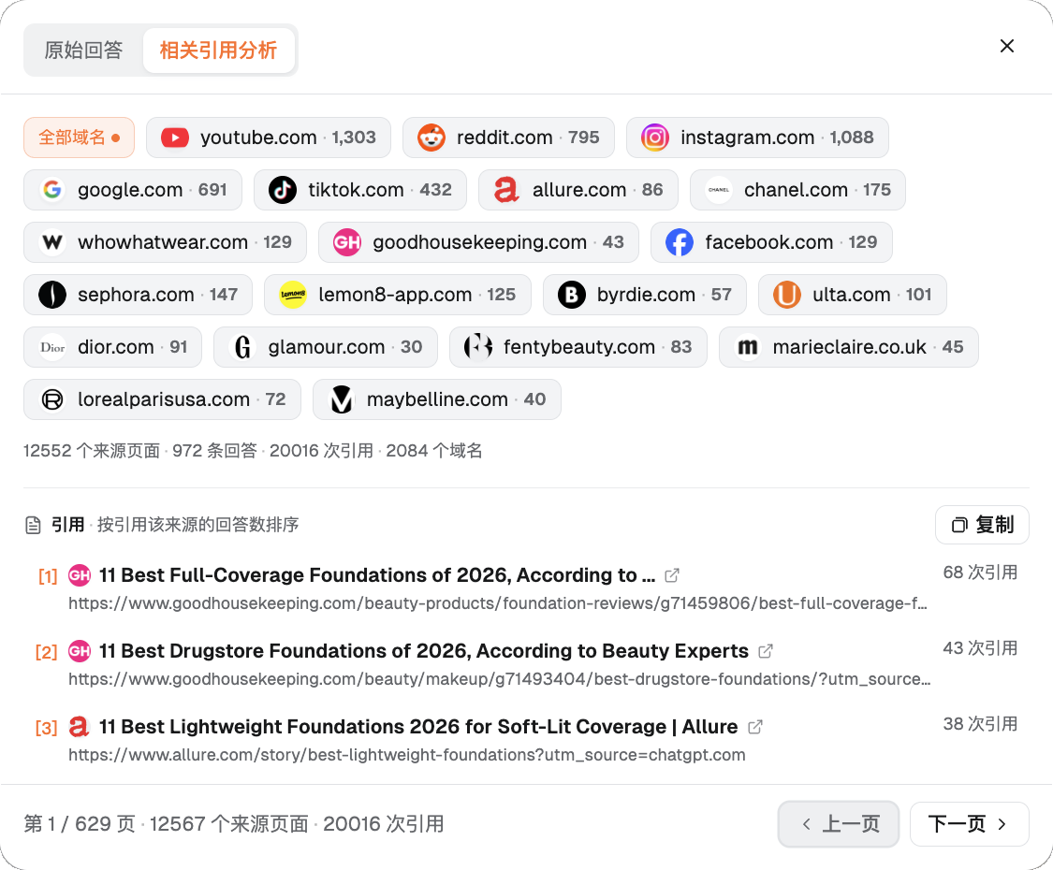Click the glamour.com domain chip
Screen dimensions: 1053x870
(326, 347)
